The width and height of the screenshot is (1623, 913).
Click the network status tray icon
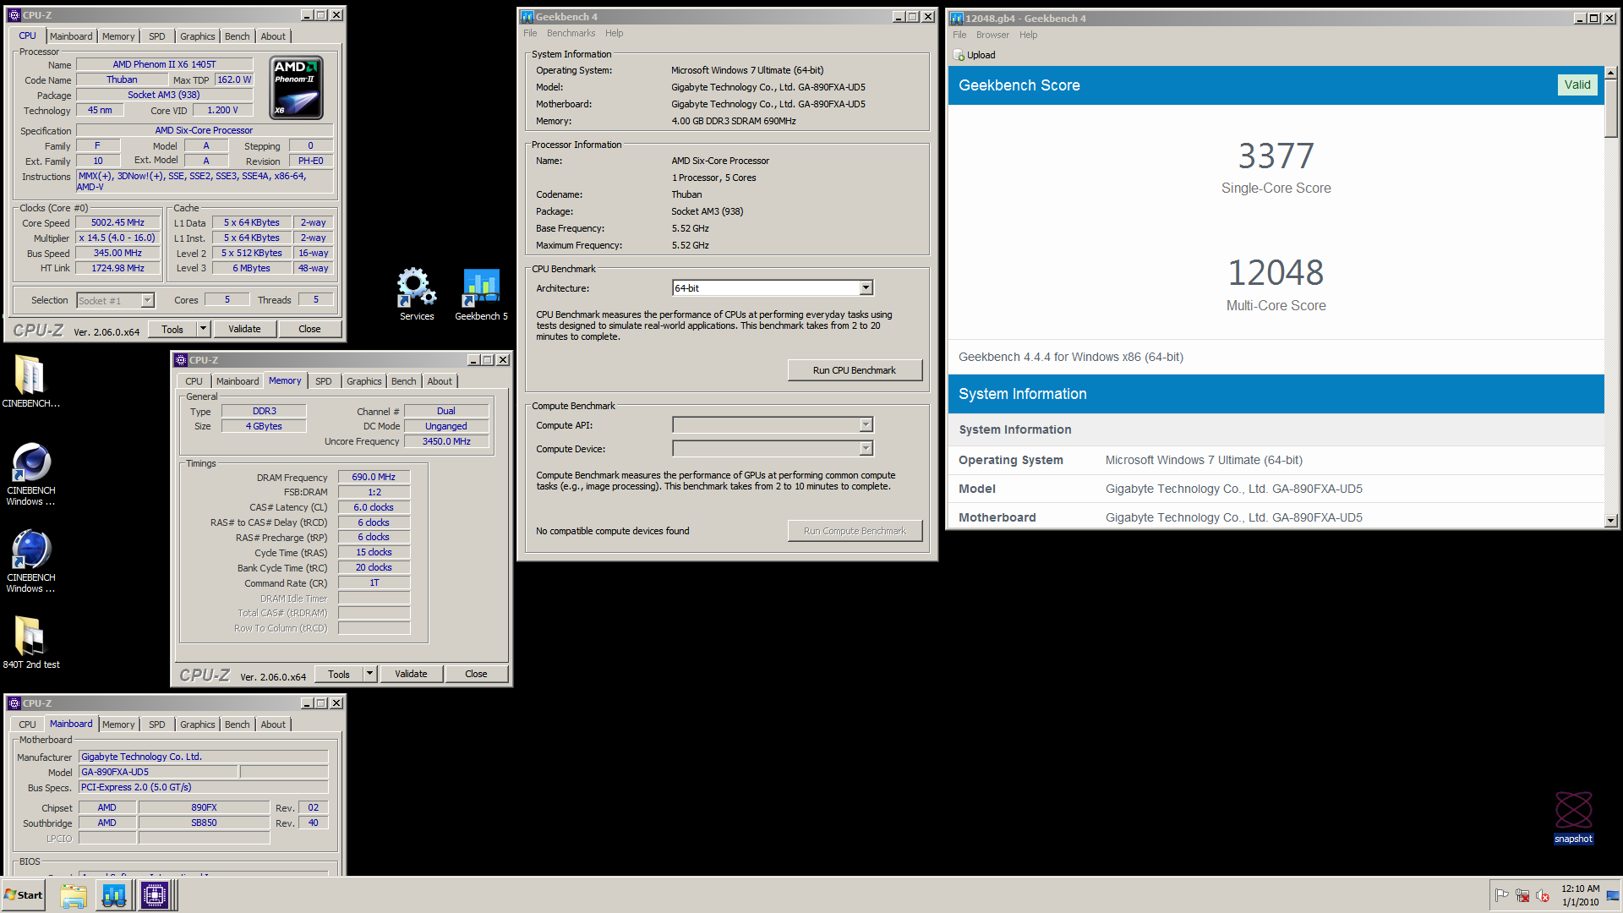pos(1522,895)
